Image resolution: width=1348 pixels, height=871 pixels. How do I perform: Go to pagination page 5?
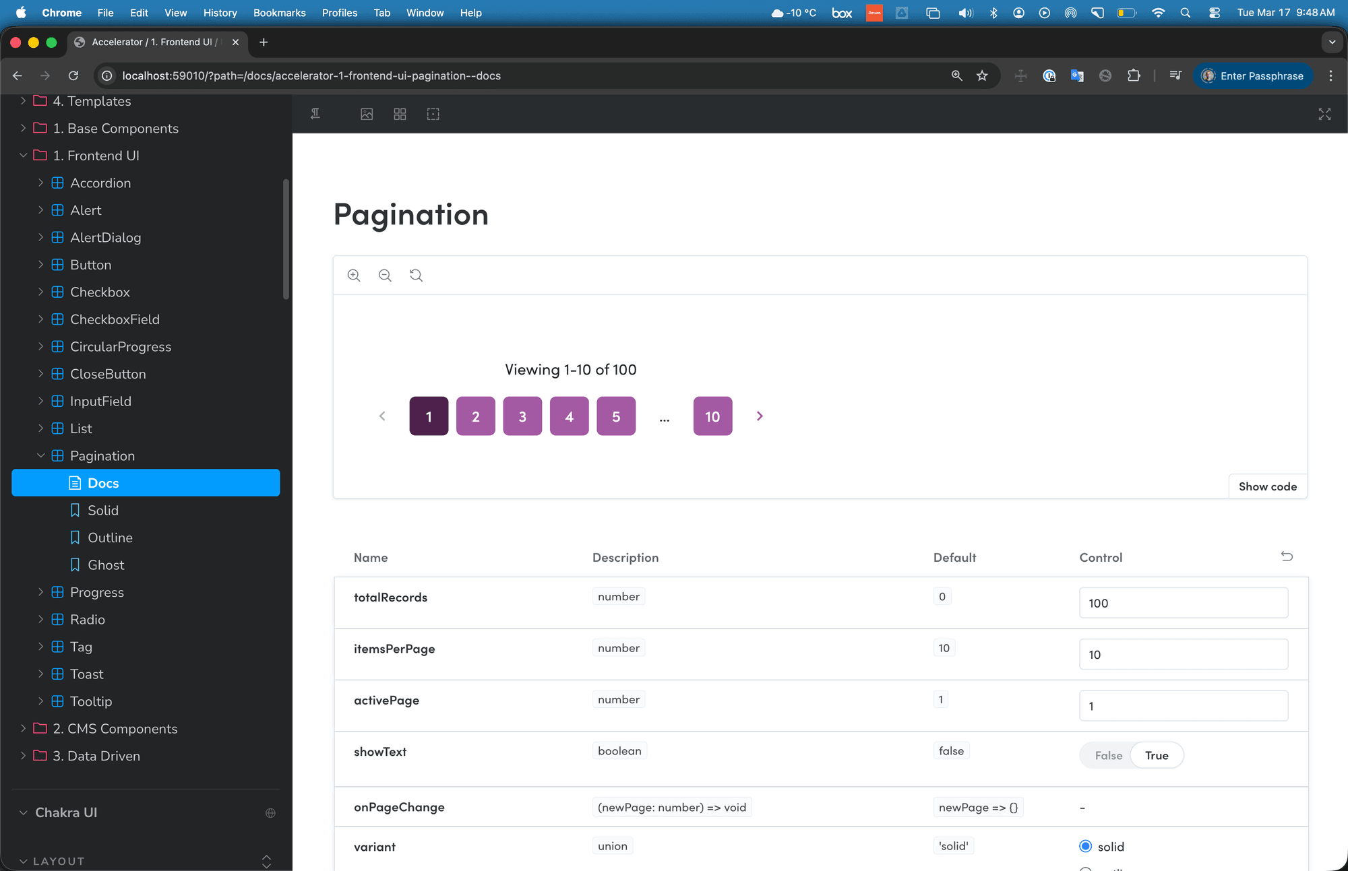pos(616,416)
